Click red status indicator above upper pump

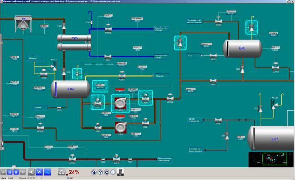click(x=120, y=89)
